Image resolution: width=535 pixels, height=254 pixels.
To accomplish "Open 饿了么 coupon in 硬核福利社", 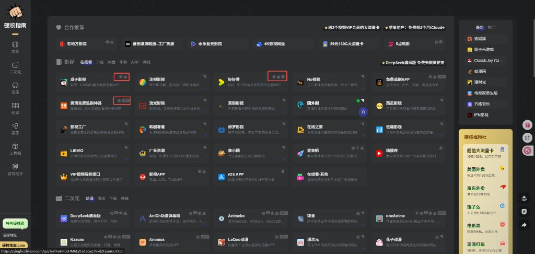I will coord(485,209).
